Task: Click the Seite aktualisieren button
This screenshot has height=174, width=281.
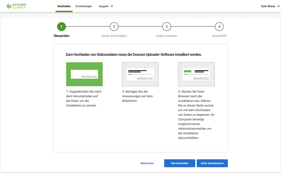Action: [x=212, y=163]
